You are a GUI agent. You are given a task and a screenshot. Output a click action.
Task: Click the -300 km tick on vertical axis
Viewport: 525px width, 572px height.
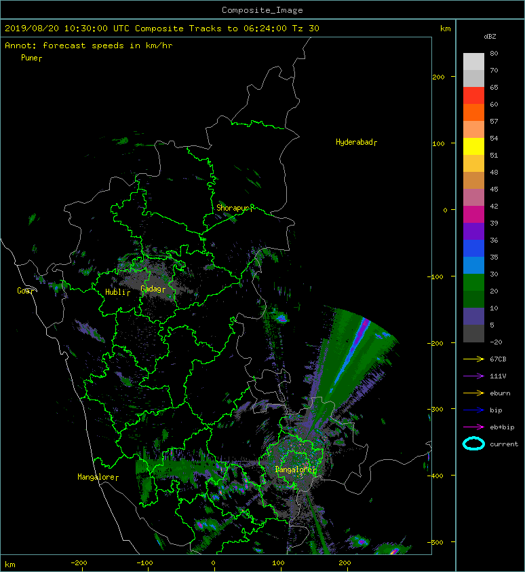pos(435,410)
